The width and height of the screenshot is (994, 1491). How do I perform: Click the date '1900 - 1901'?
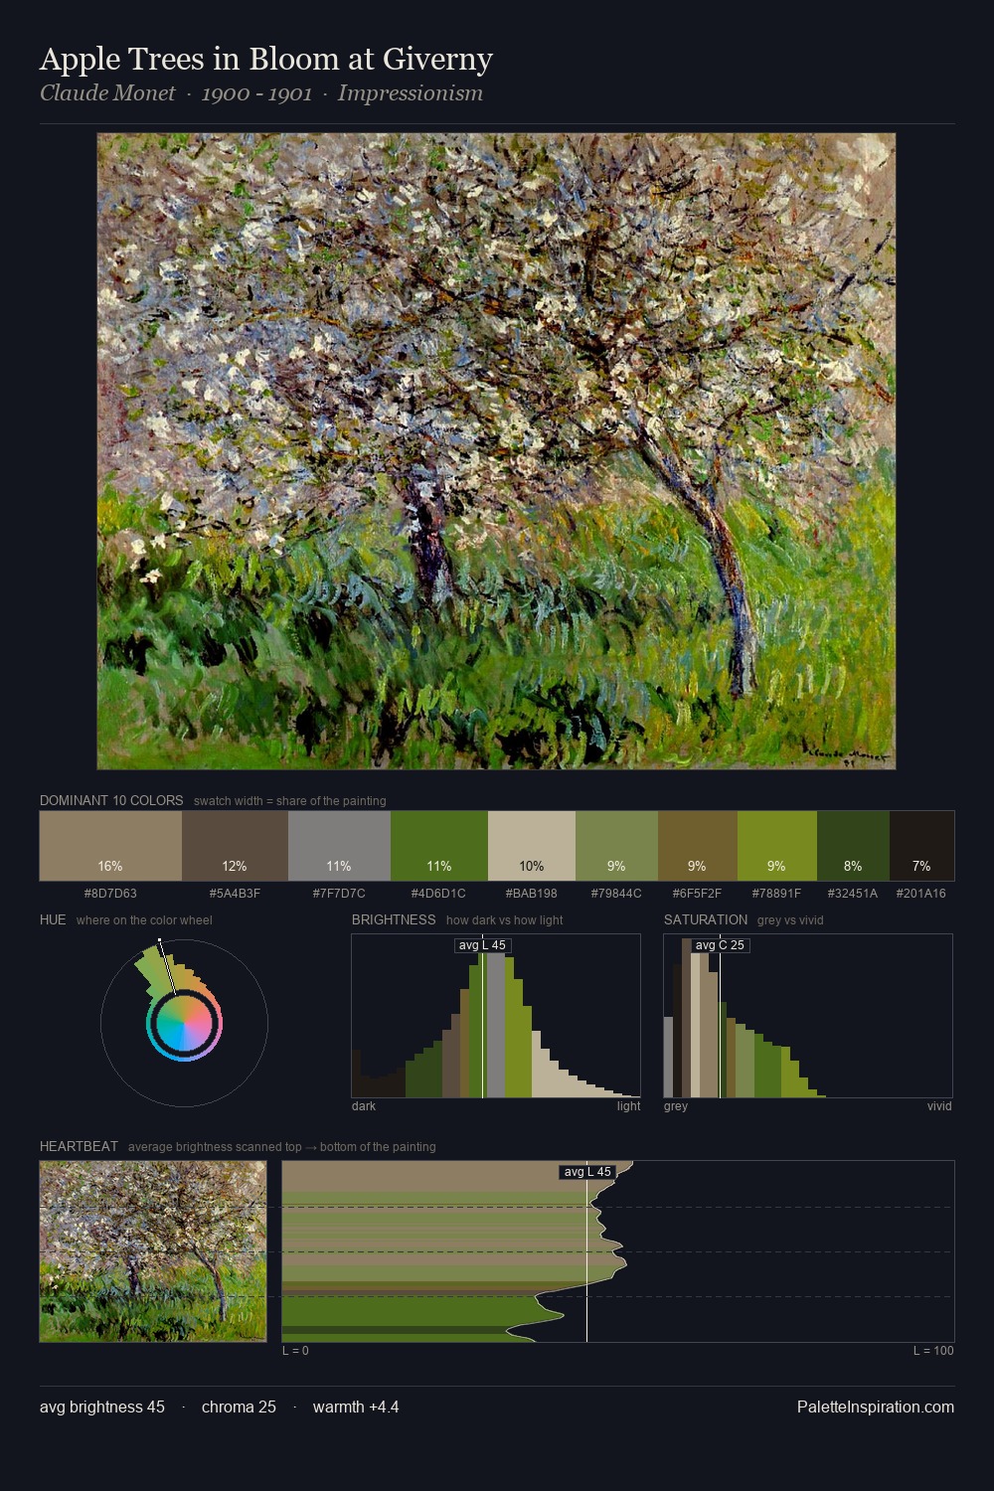pyautogui.click(x=256, y=93)
